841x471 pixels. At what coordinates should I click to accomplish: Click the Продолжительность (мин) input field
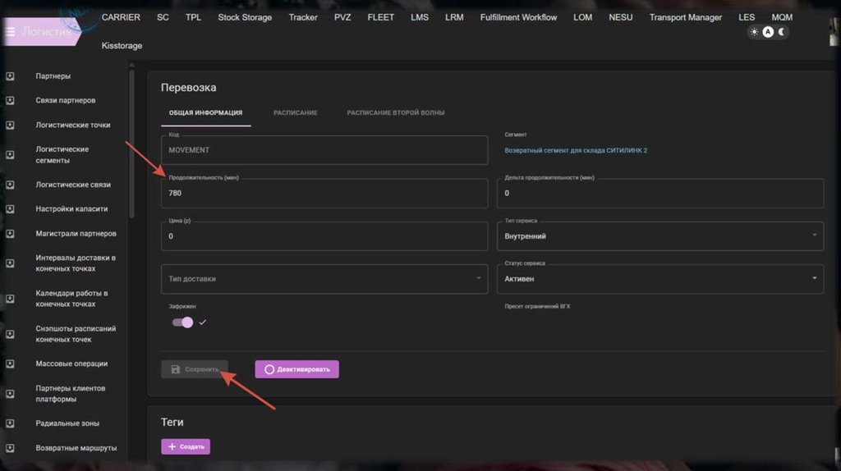pyautogui.click(x=324, y=194)
